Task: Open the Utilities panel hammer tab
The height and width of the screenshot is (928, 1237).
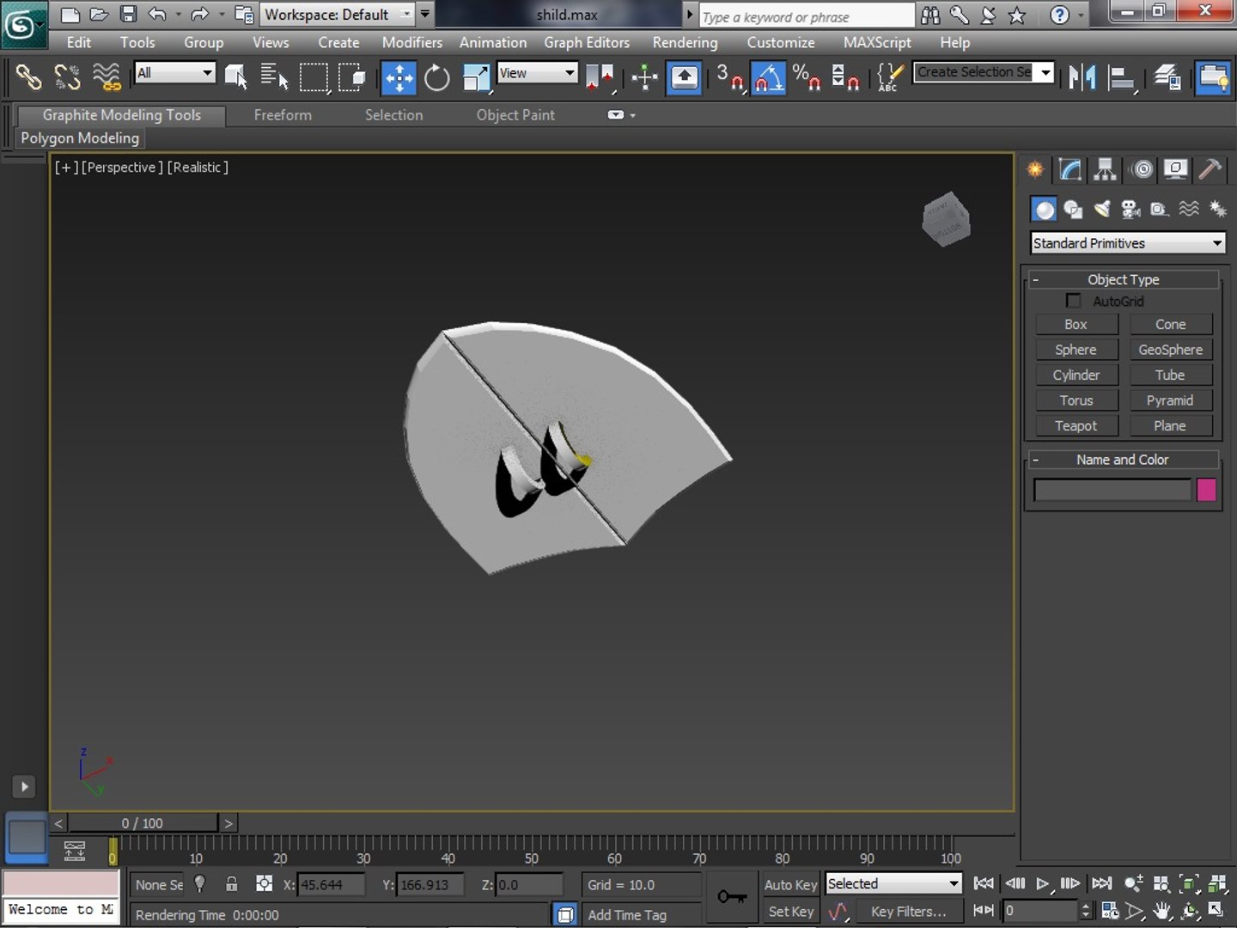Action: 1210,169
